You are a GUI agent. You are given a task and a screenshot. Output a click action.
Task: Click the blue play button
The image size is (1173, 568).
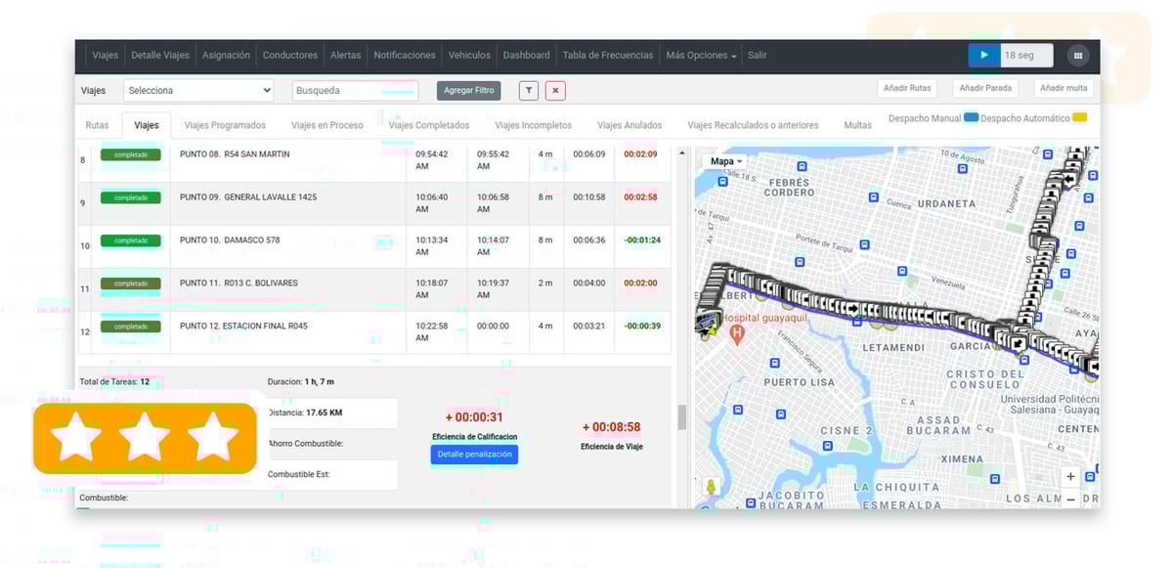tap(984, 56)
